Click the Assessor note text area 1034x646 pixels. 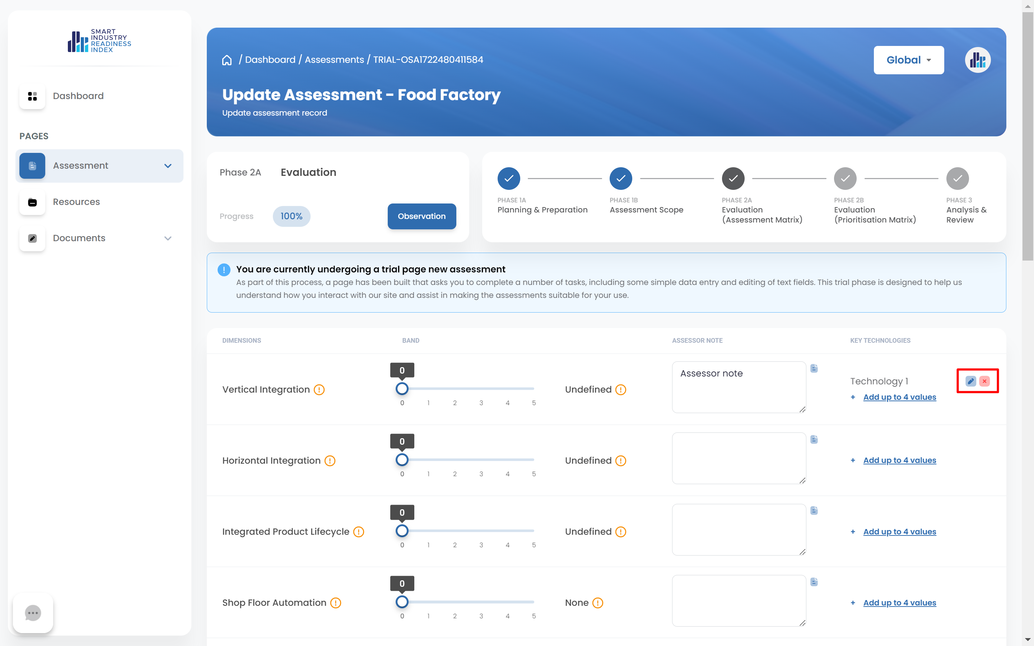tap(738, 387)
